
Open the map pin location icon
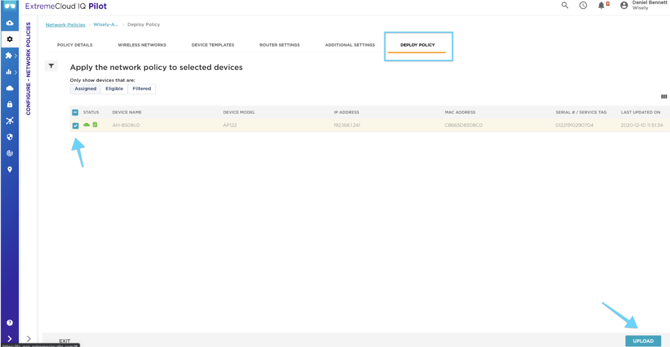(10, 170)
